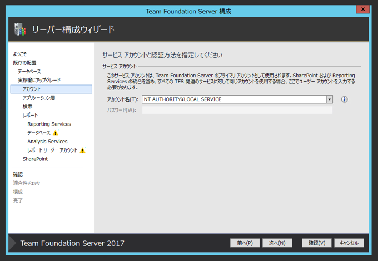The width and height of the screenshot is (378, 261).
Task: Open Reporting Services step
Action: click(49, 124)
